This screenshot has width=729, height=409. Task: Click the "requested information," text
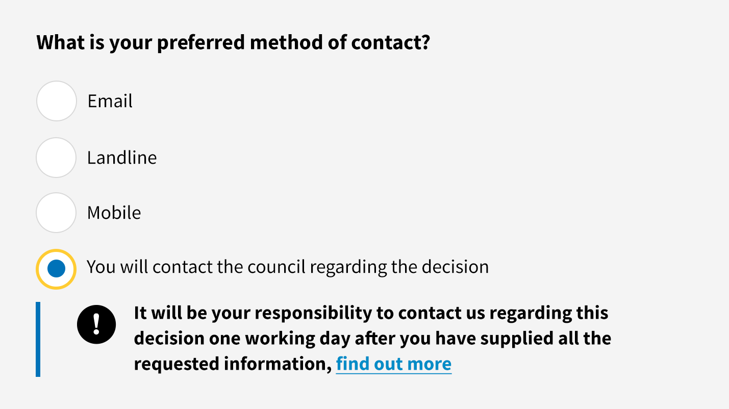(x=233, y=364)
